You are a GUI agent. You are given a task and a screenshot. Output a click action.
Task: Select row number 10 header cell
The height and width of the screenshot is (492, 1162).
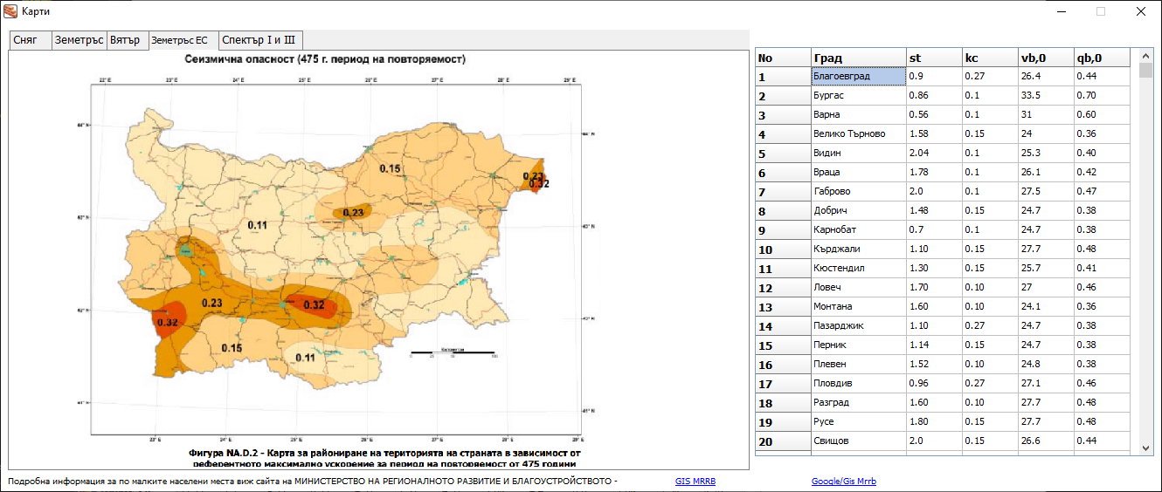782,249
